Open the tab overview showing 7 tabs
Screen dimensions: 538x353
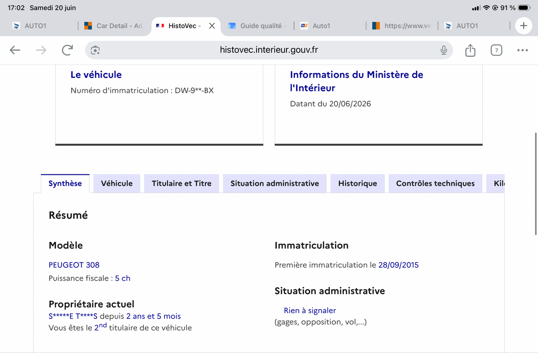(496, 50)
